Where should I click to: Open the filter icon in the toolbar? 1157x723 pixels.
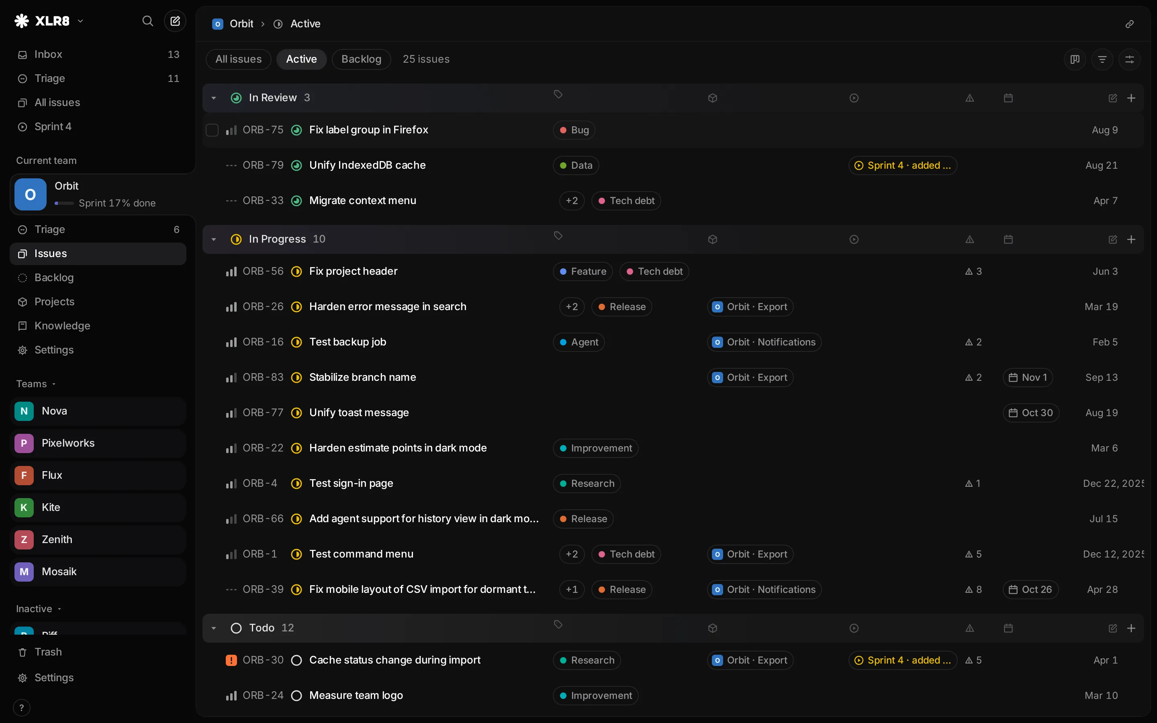(x=1102, y=59)
